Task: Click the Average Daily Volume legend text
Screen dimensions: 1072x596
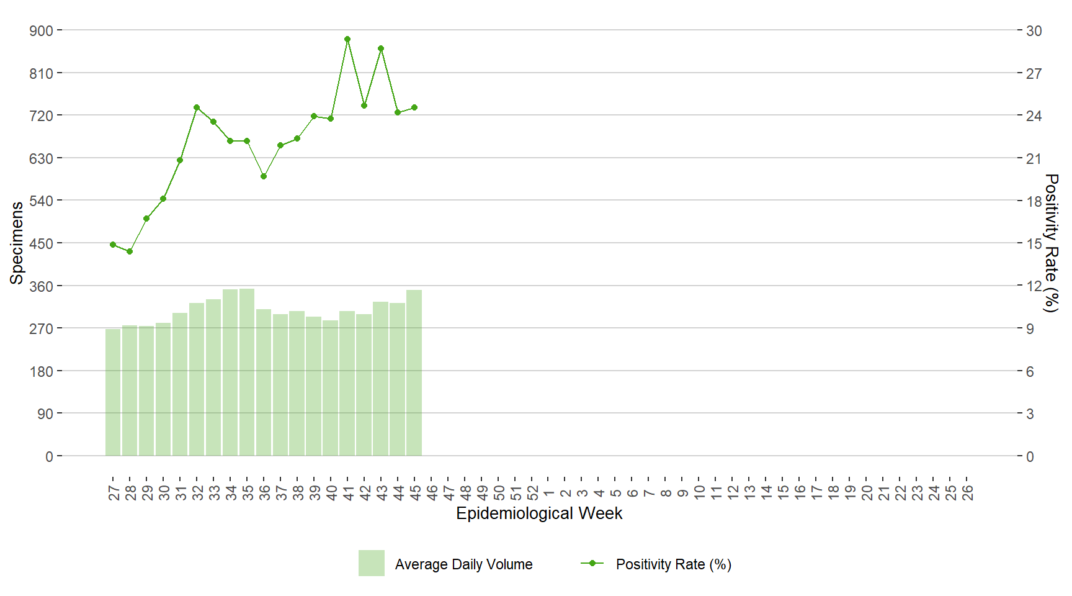Action: click(x=463, y=564)
